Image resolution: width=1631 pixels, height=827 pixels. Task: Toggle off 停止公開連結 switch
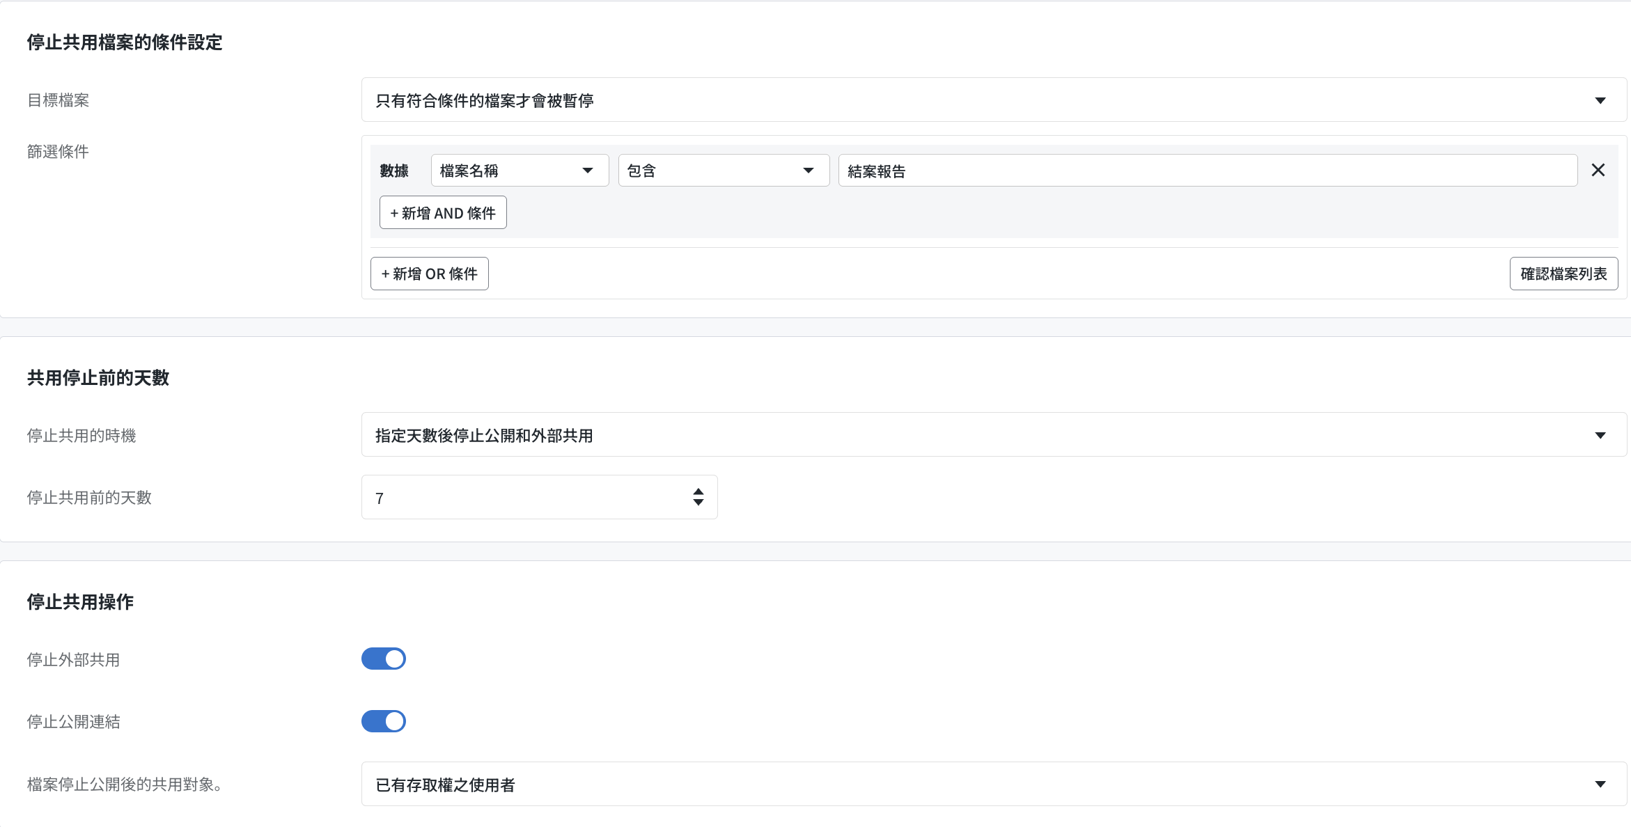tap(384, 721)
